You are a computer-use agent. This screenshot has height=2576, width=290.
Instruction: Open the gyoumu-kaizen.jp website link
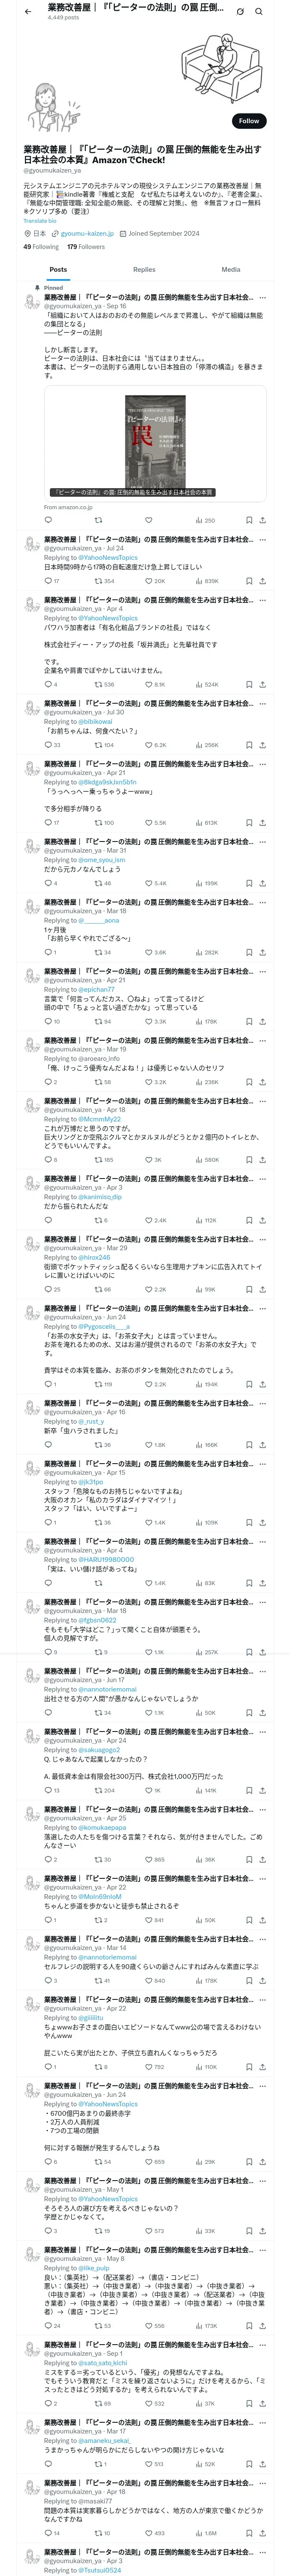click(87, 234)
